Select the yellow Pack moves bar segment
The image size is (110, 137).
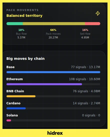point(54,24)
